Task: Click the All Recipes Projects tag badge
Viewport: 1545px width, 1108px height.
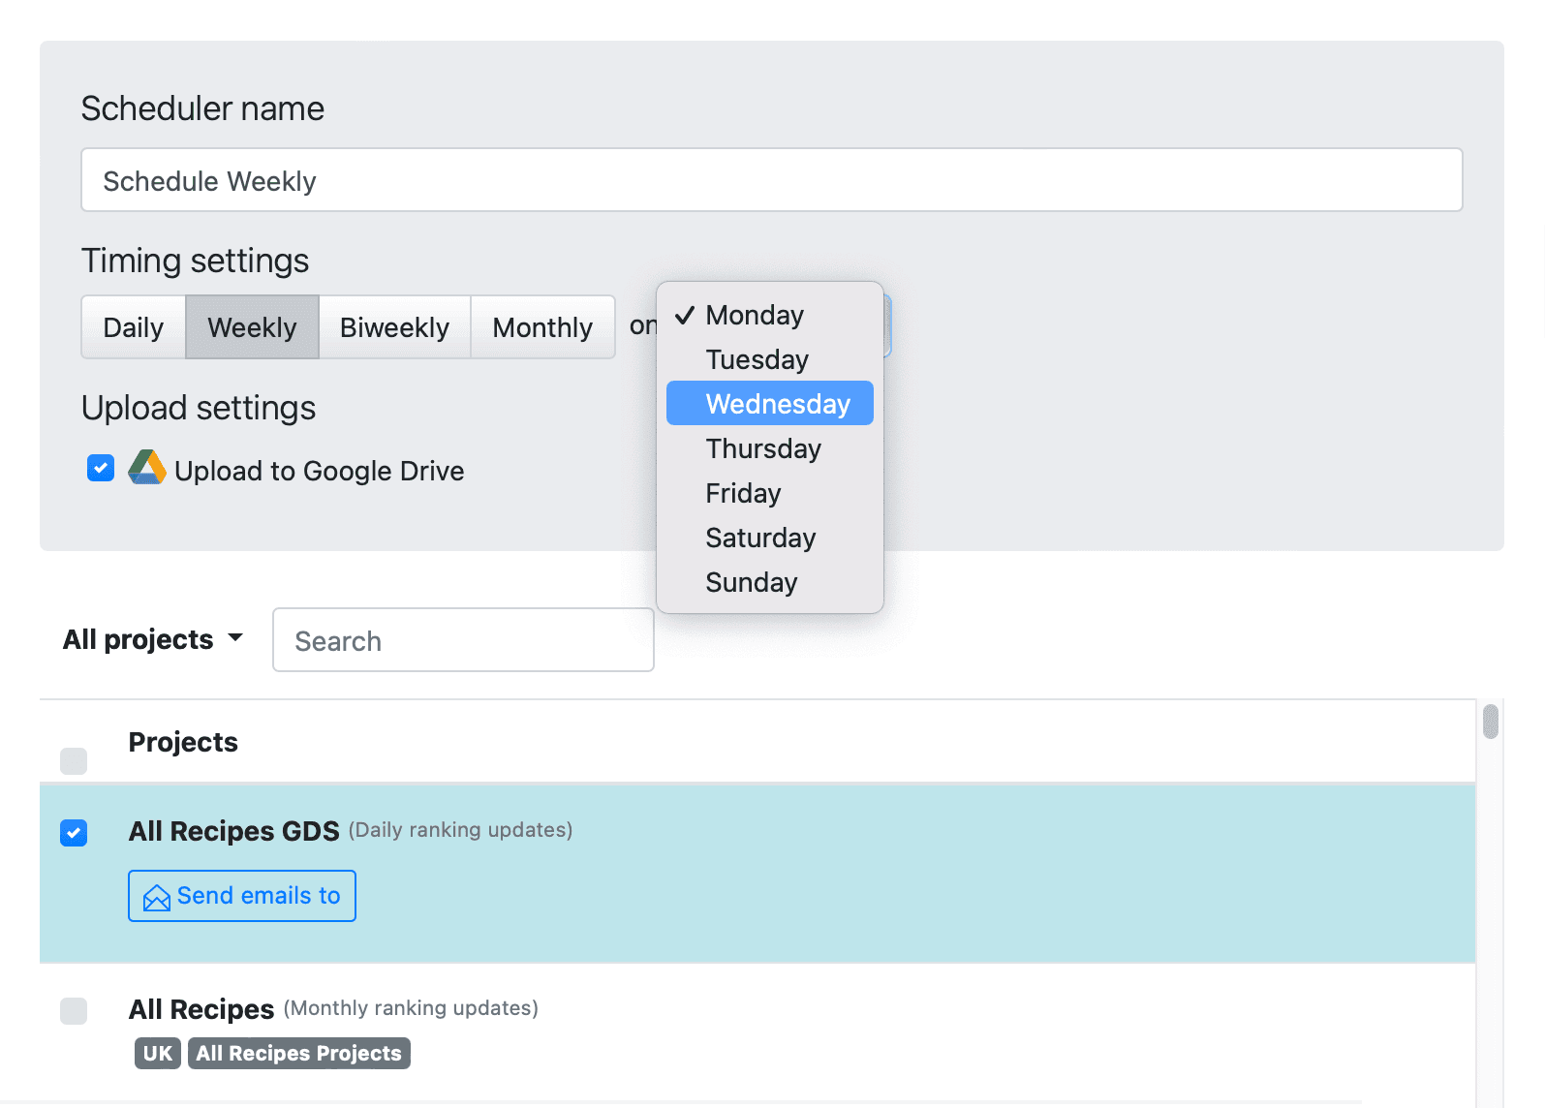Action: (299, 1053)
